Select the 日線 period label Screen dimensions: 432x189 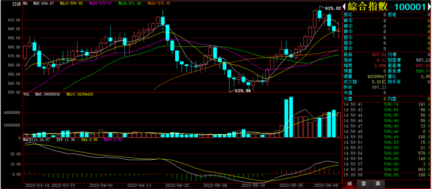pos(17,4)
